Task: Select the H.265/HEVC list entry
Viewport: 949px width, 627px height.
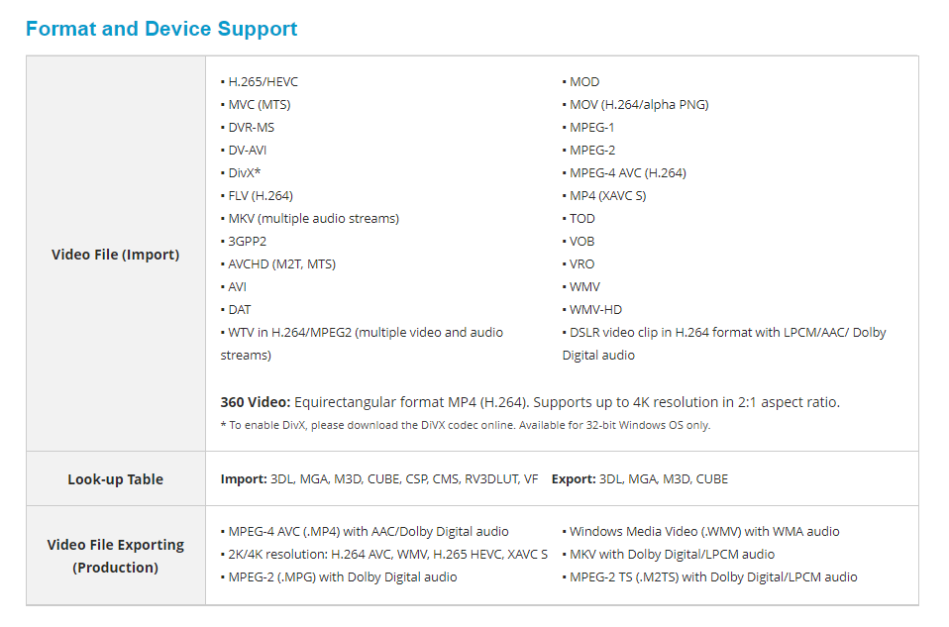Action: [263, 82]
